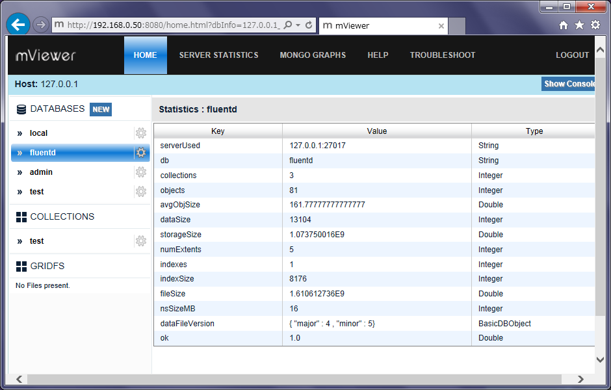Open MONGO GRAPHS page
The width and height of the screenshot is (611, 390).
pos(313,55)
